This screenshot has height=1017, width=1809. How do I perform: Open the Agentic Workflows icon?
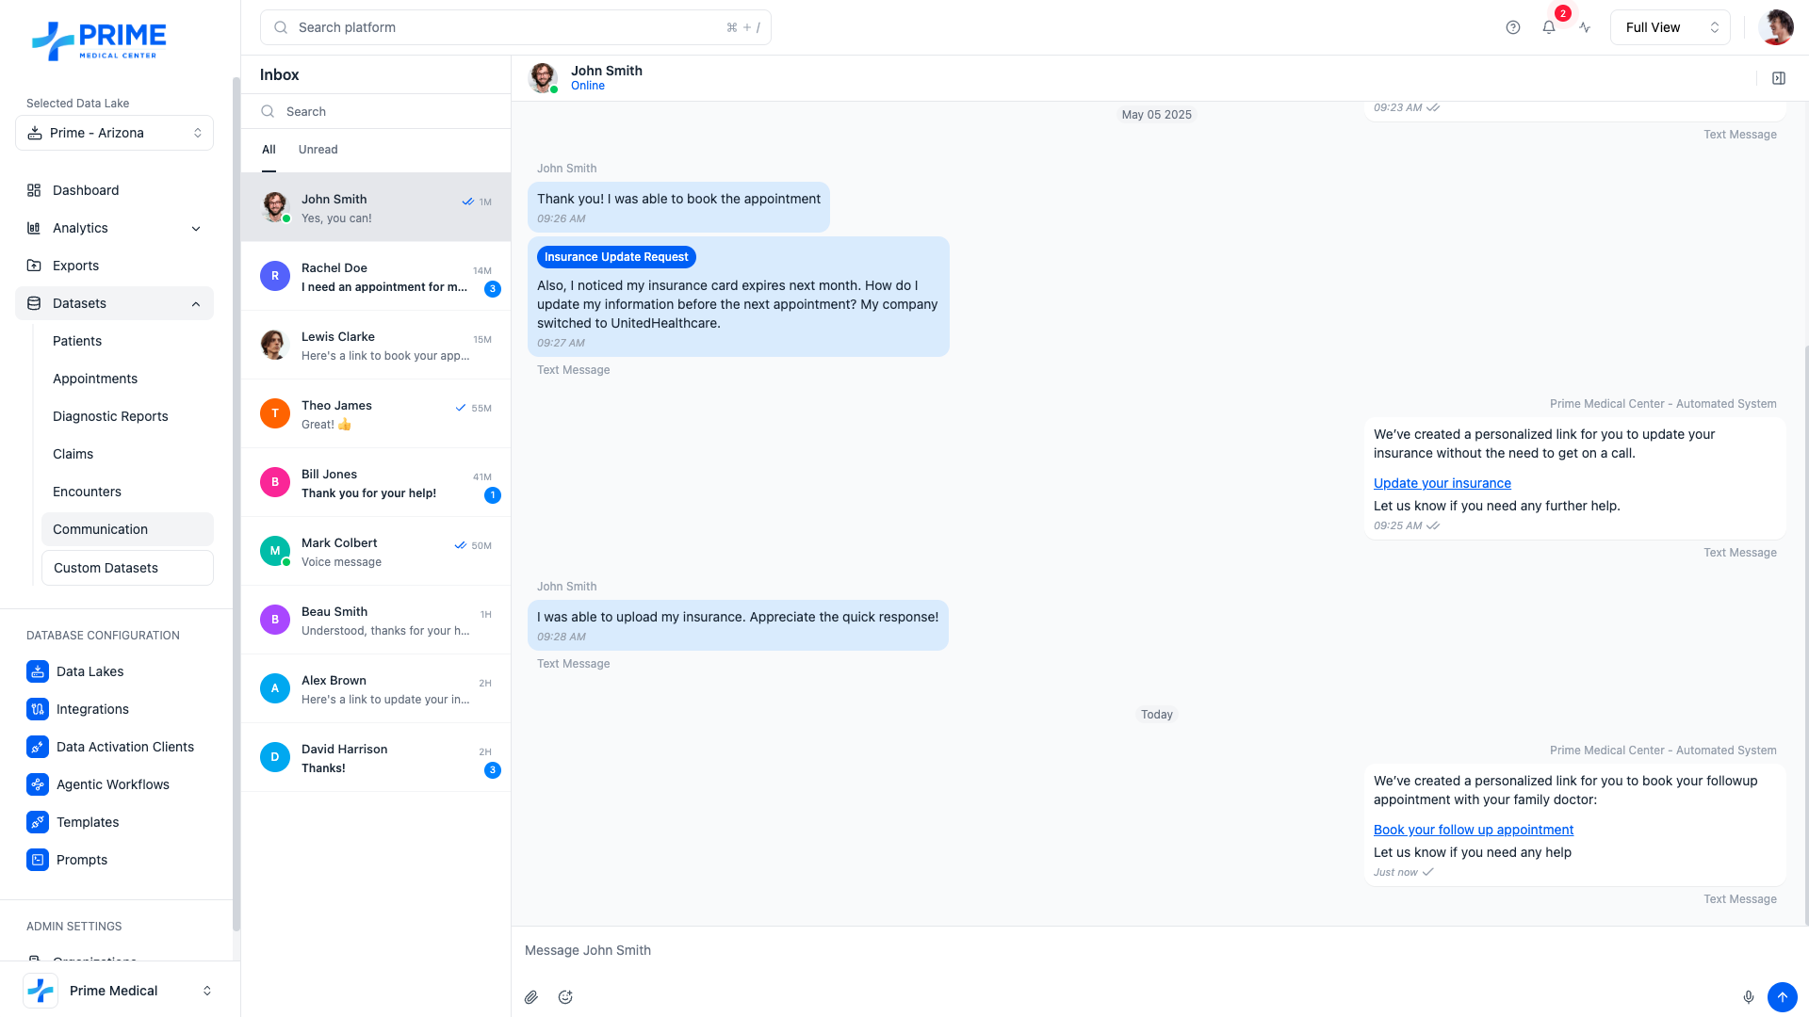(38, 784)
